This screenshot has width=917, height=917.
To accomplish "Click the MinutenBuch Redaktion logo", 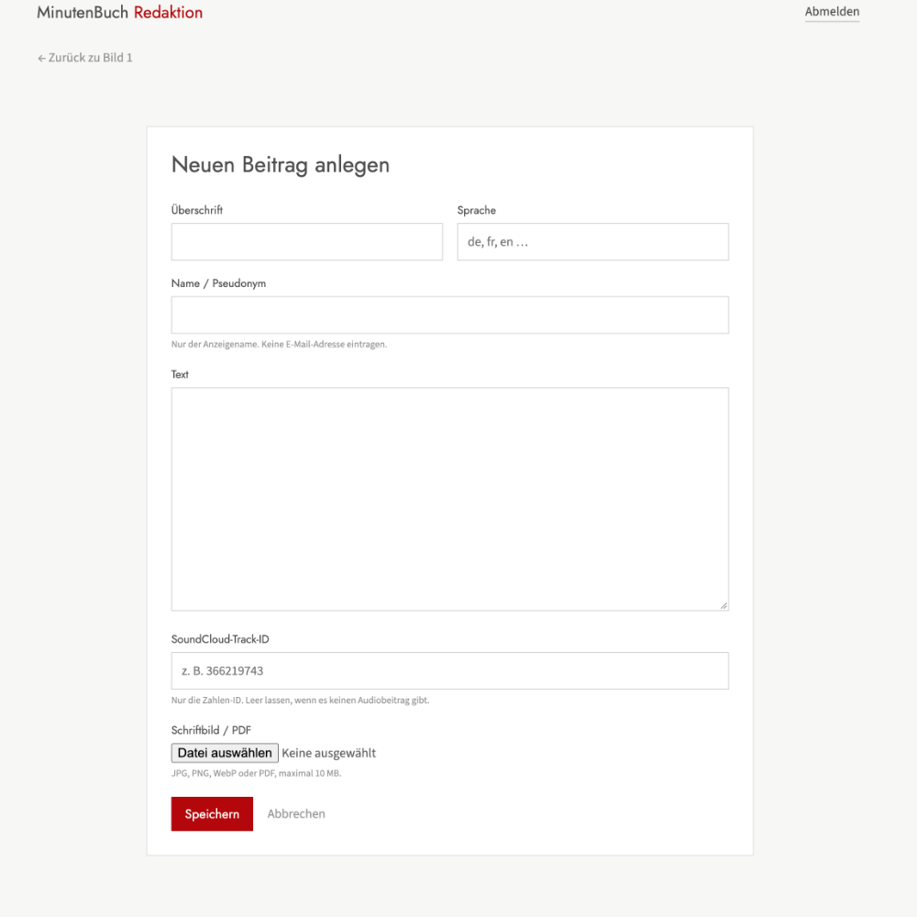I will point(120,12).
